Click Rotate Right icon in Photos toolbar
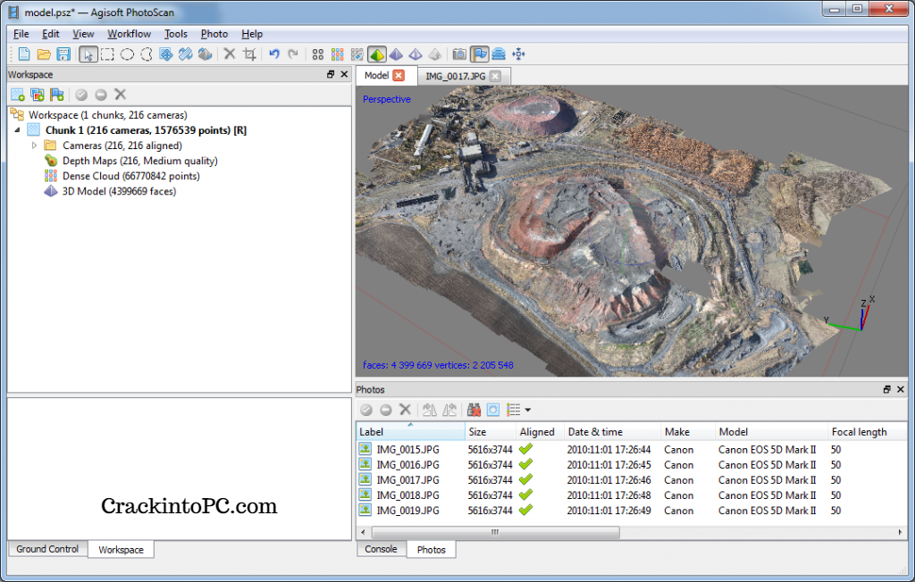This screenshot has height=582, width=915. (449, 410)
